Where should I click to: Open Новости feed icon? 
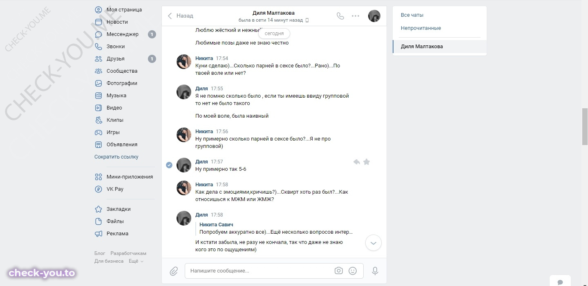pos(98,22)
